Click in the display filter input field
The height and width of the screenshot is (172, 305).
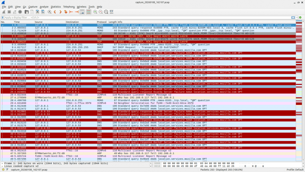(144, 17)
